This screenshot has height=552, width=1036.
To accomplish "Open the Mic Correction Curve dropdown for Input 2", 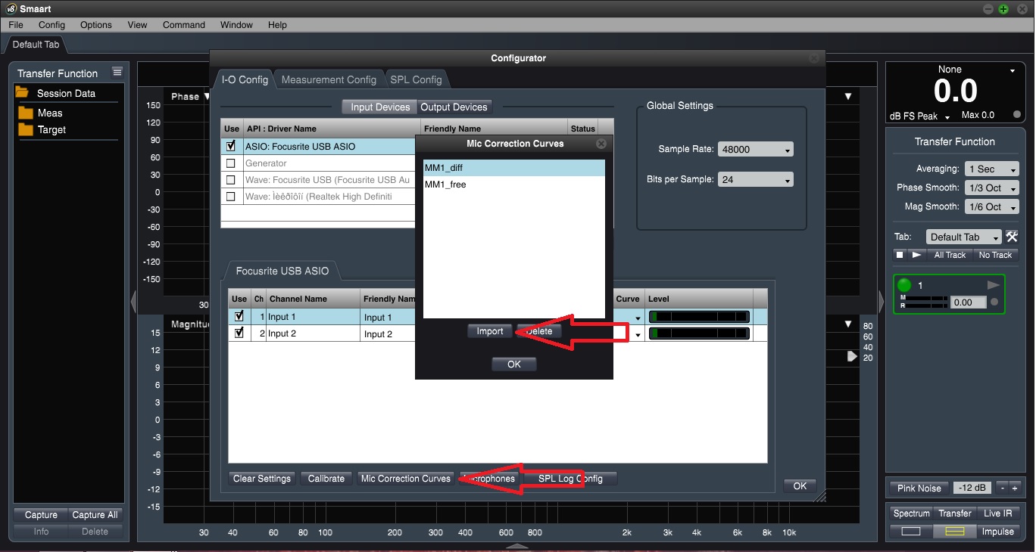I will point(638,334).
